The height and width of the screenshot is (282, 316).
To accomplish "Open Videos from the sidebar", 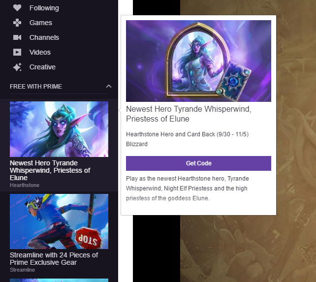I will (40, 52).
